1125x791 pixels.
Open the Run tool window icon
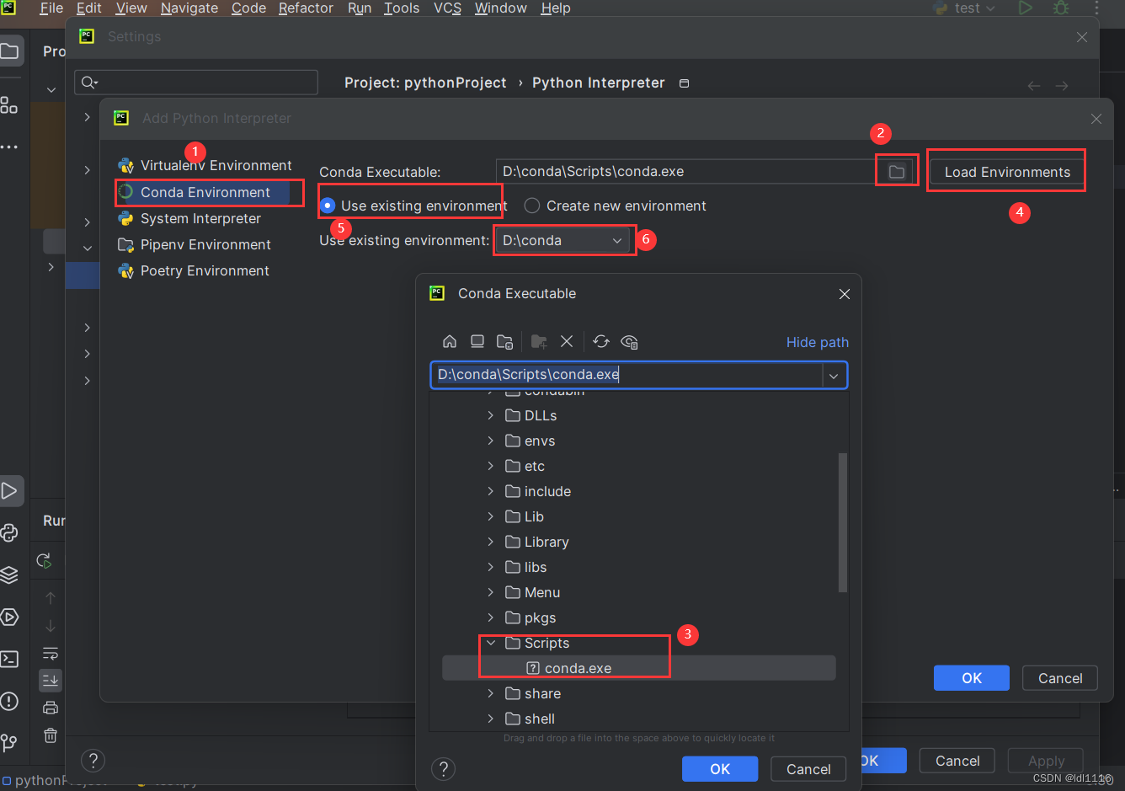click(x=9, y=490)
